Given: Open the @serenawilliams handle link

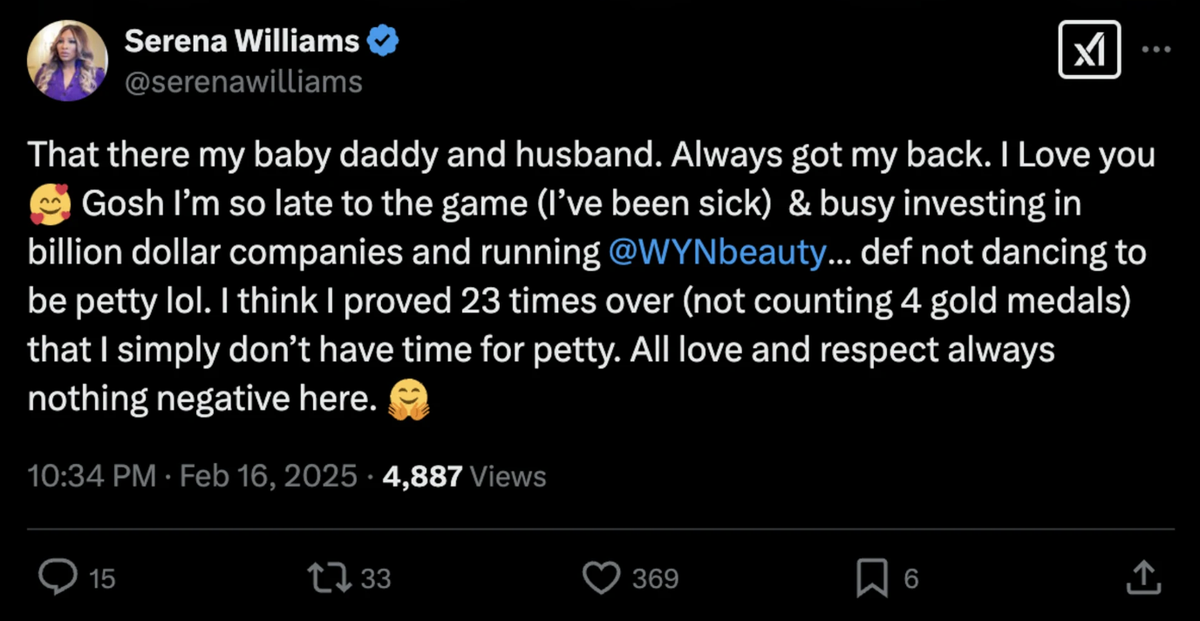Looking at the screenshot, I should [x=243, y=81].
